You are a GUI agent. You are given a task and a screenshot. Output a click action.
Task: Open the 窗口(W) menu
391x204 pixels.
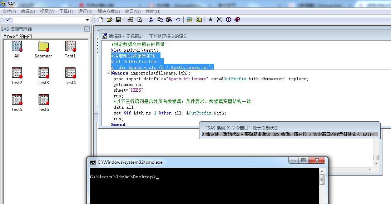[133, 11]
